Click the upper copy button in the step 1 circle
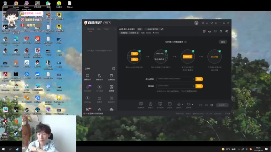 (134, 54)
